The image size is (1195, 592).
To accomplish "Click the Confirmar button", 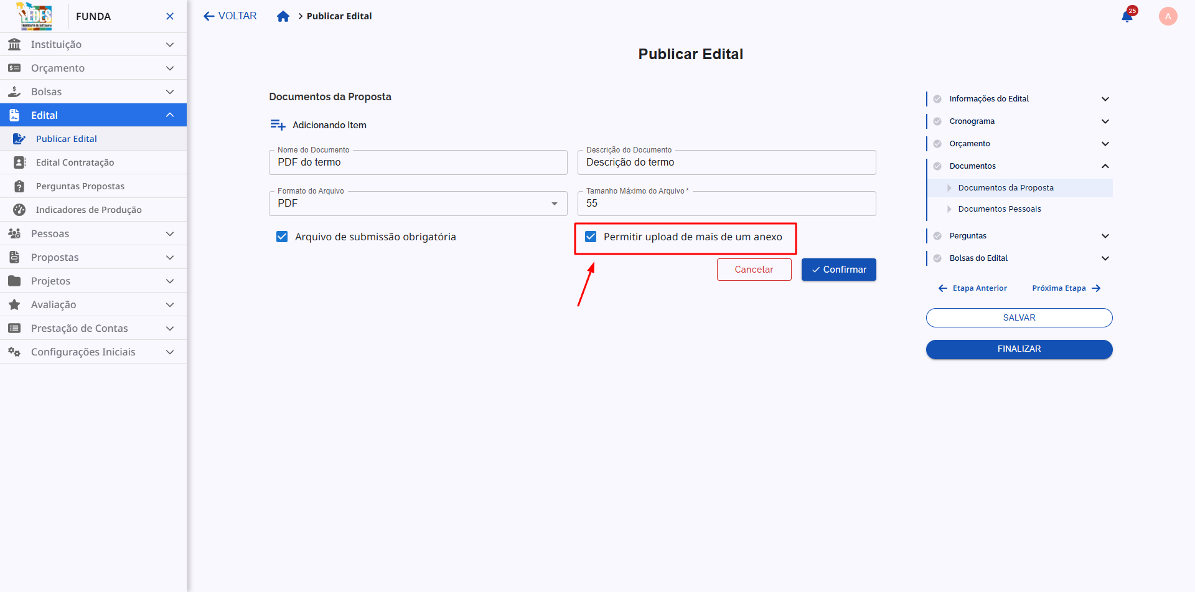I will click(838, 269).
